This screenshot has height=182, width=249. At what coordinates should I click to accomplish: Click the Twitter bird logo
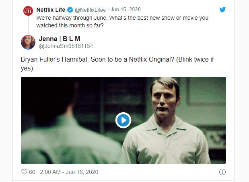(x=222, y=9)
